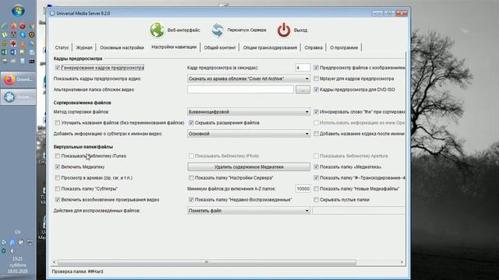This screenshot has height=280, width=499.
Task: Click the horizontal scrollbar right arrow
Action: (402, 262)
